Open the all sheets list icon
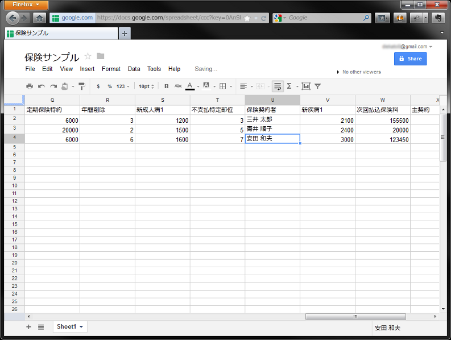 pos(41,327)
